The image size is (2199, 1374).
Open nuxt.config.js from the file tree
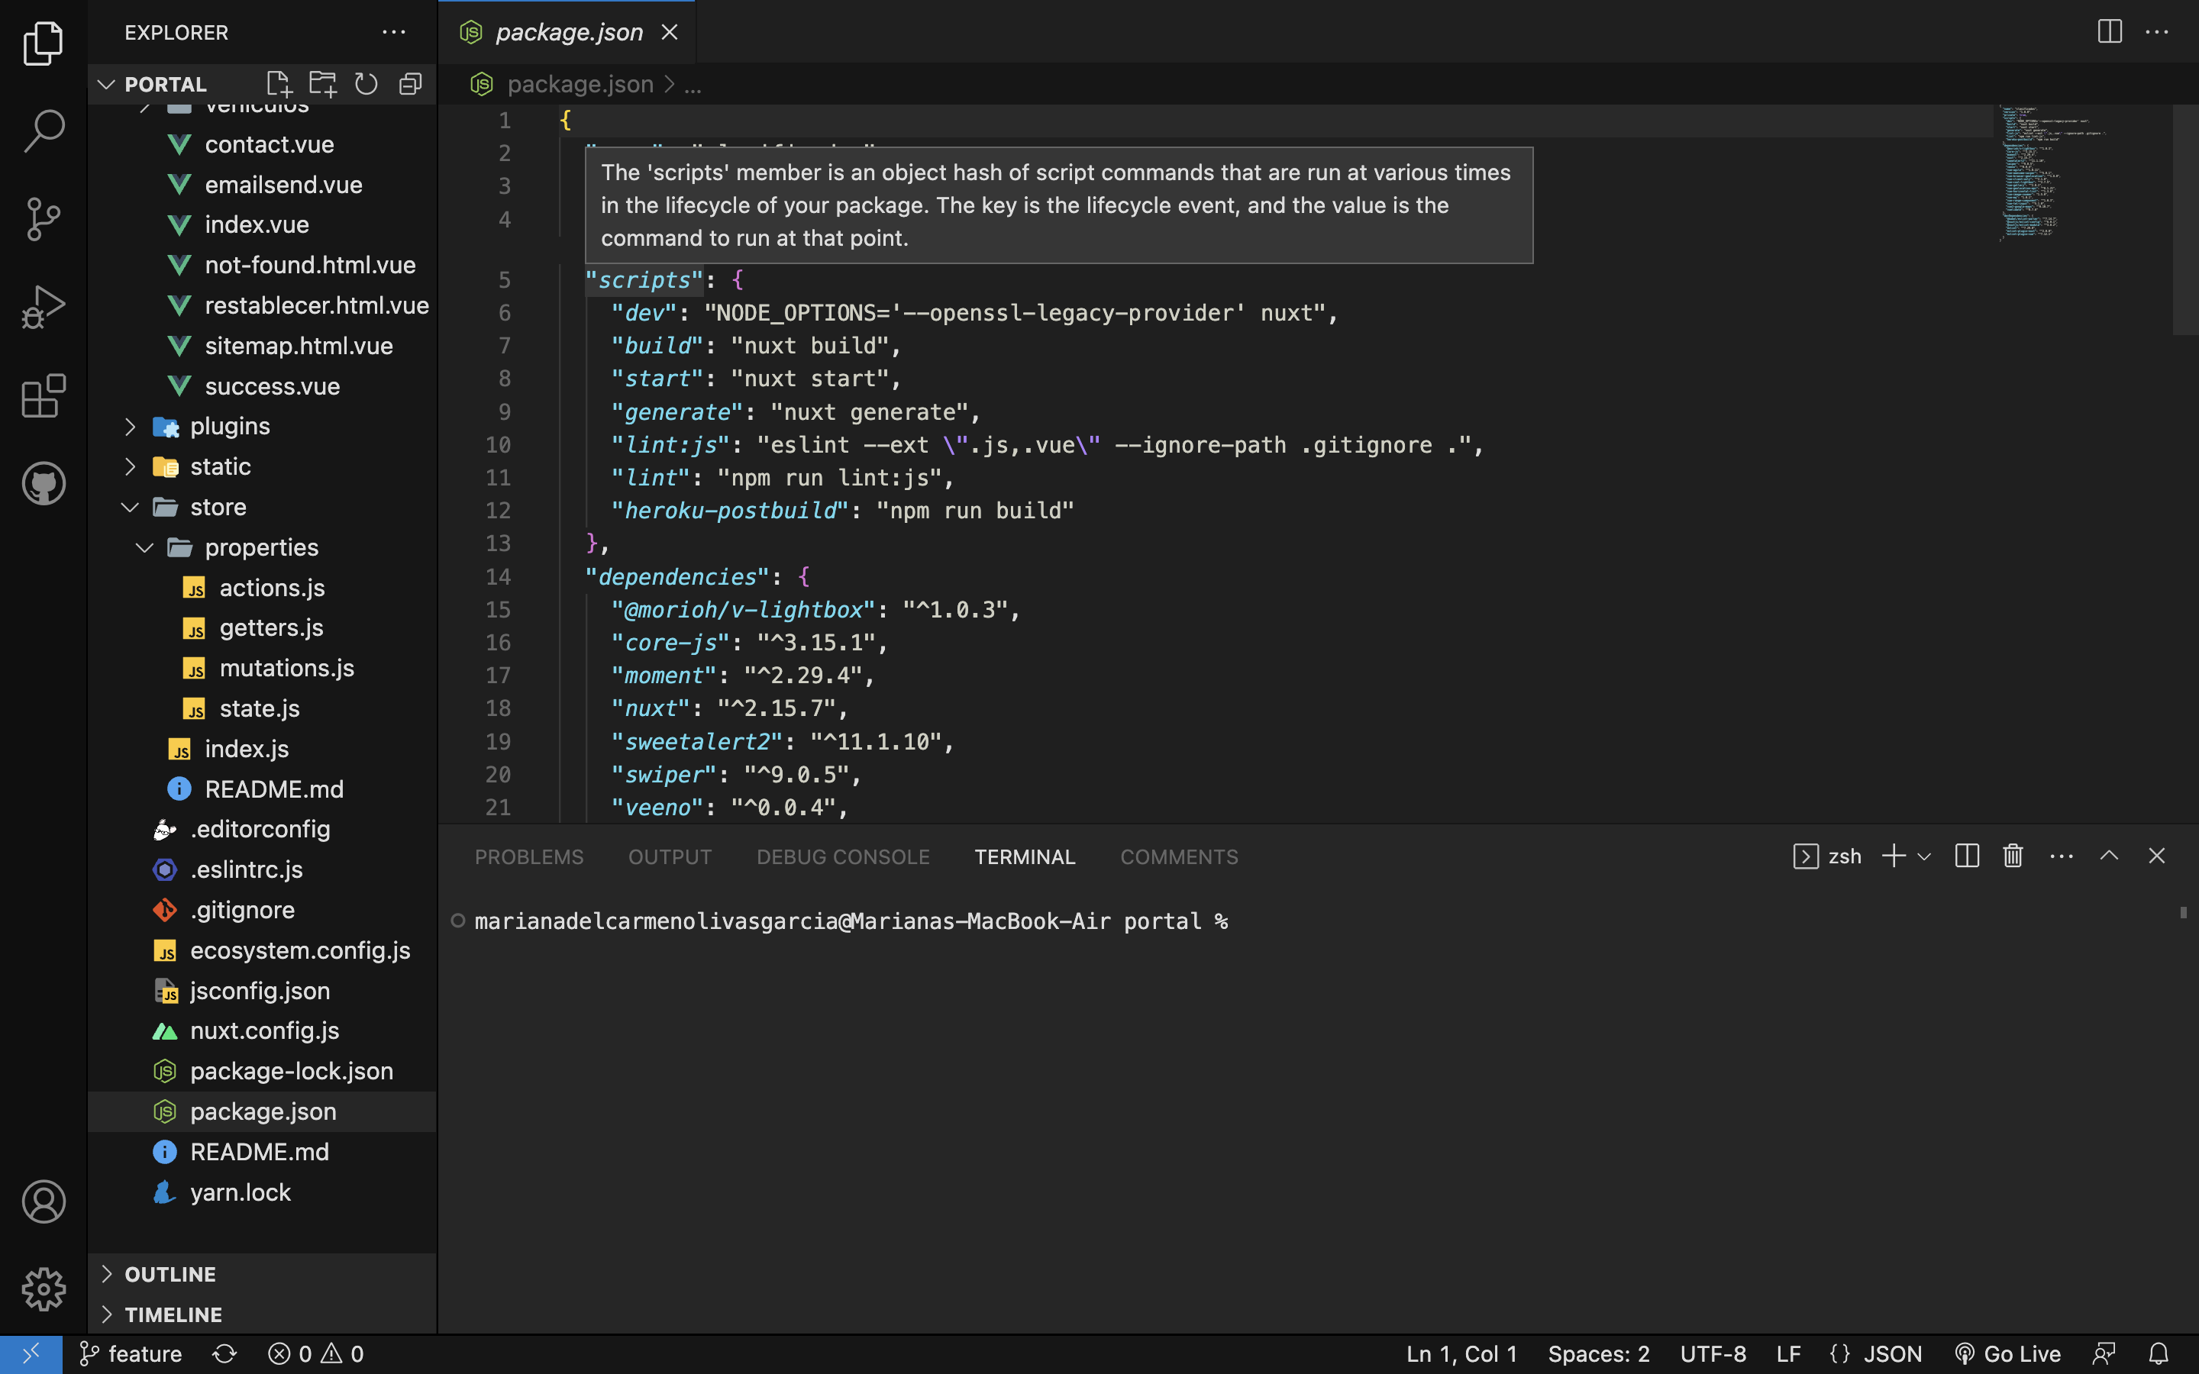click(264, 1030)
